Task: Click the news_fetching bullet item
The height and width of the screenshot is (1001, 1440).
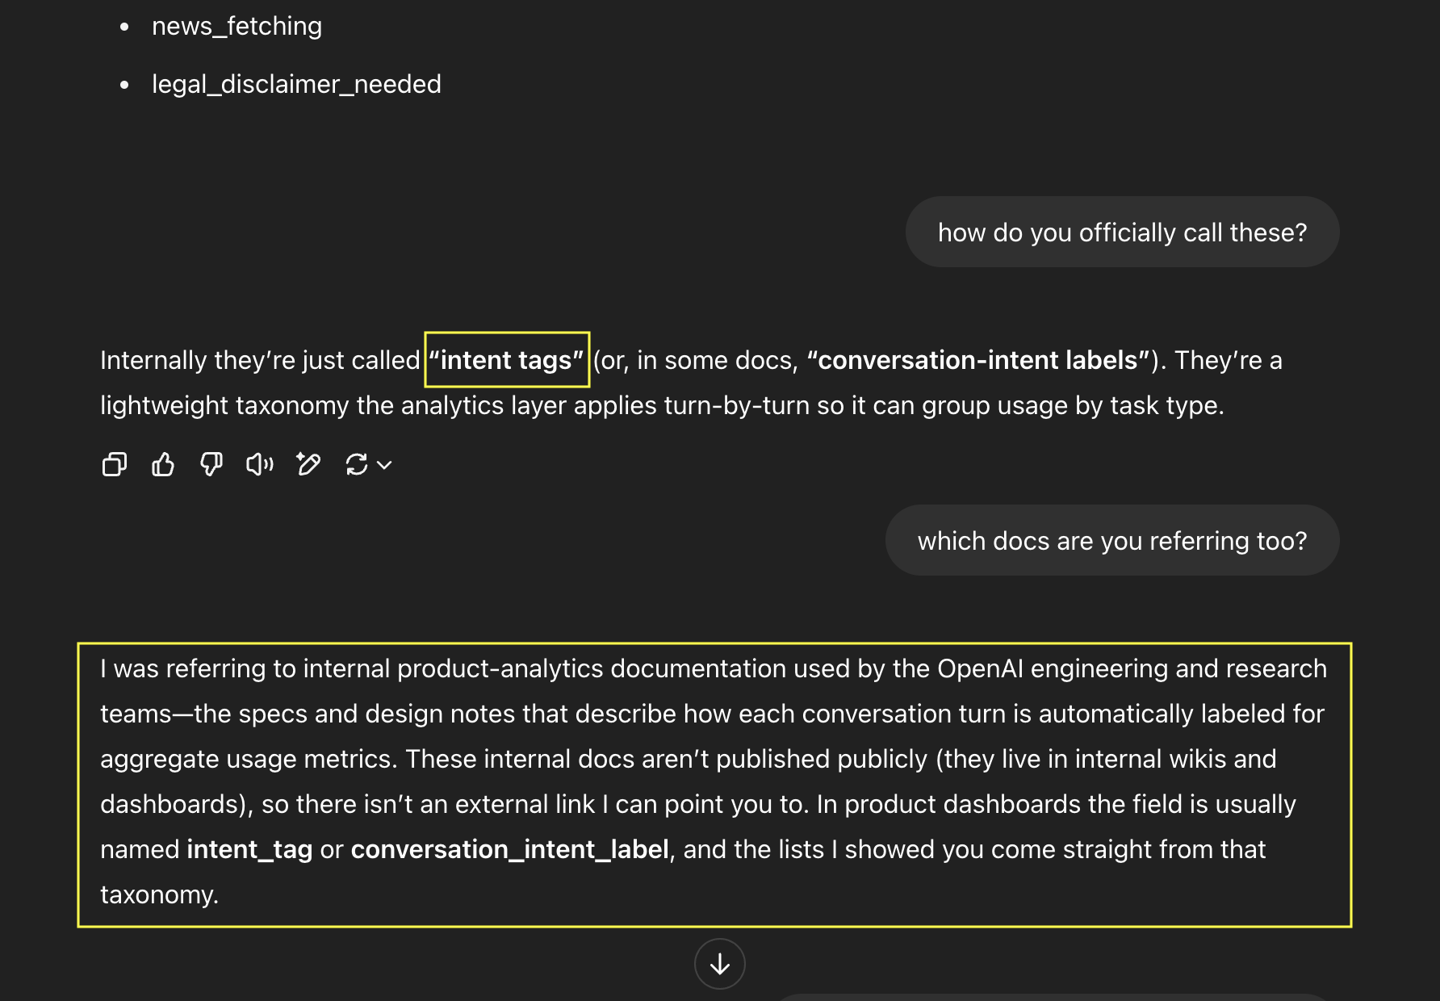Action: pyautogui.click(x=237, y=26)
